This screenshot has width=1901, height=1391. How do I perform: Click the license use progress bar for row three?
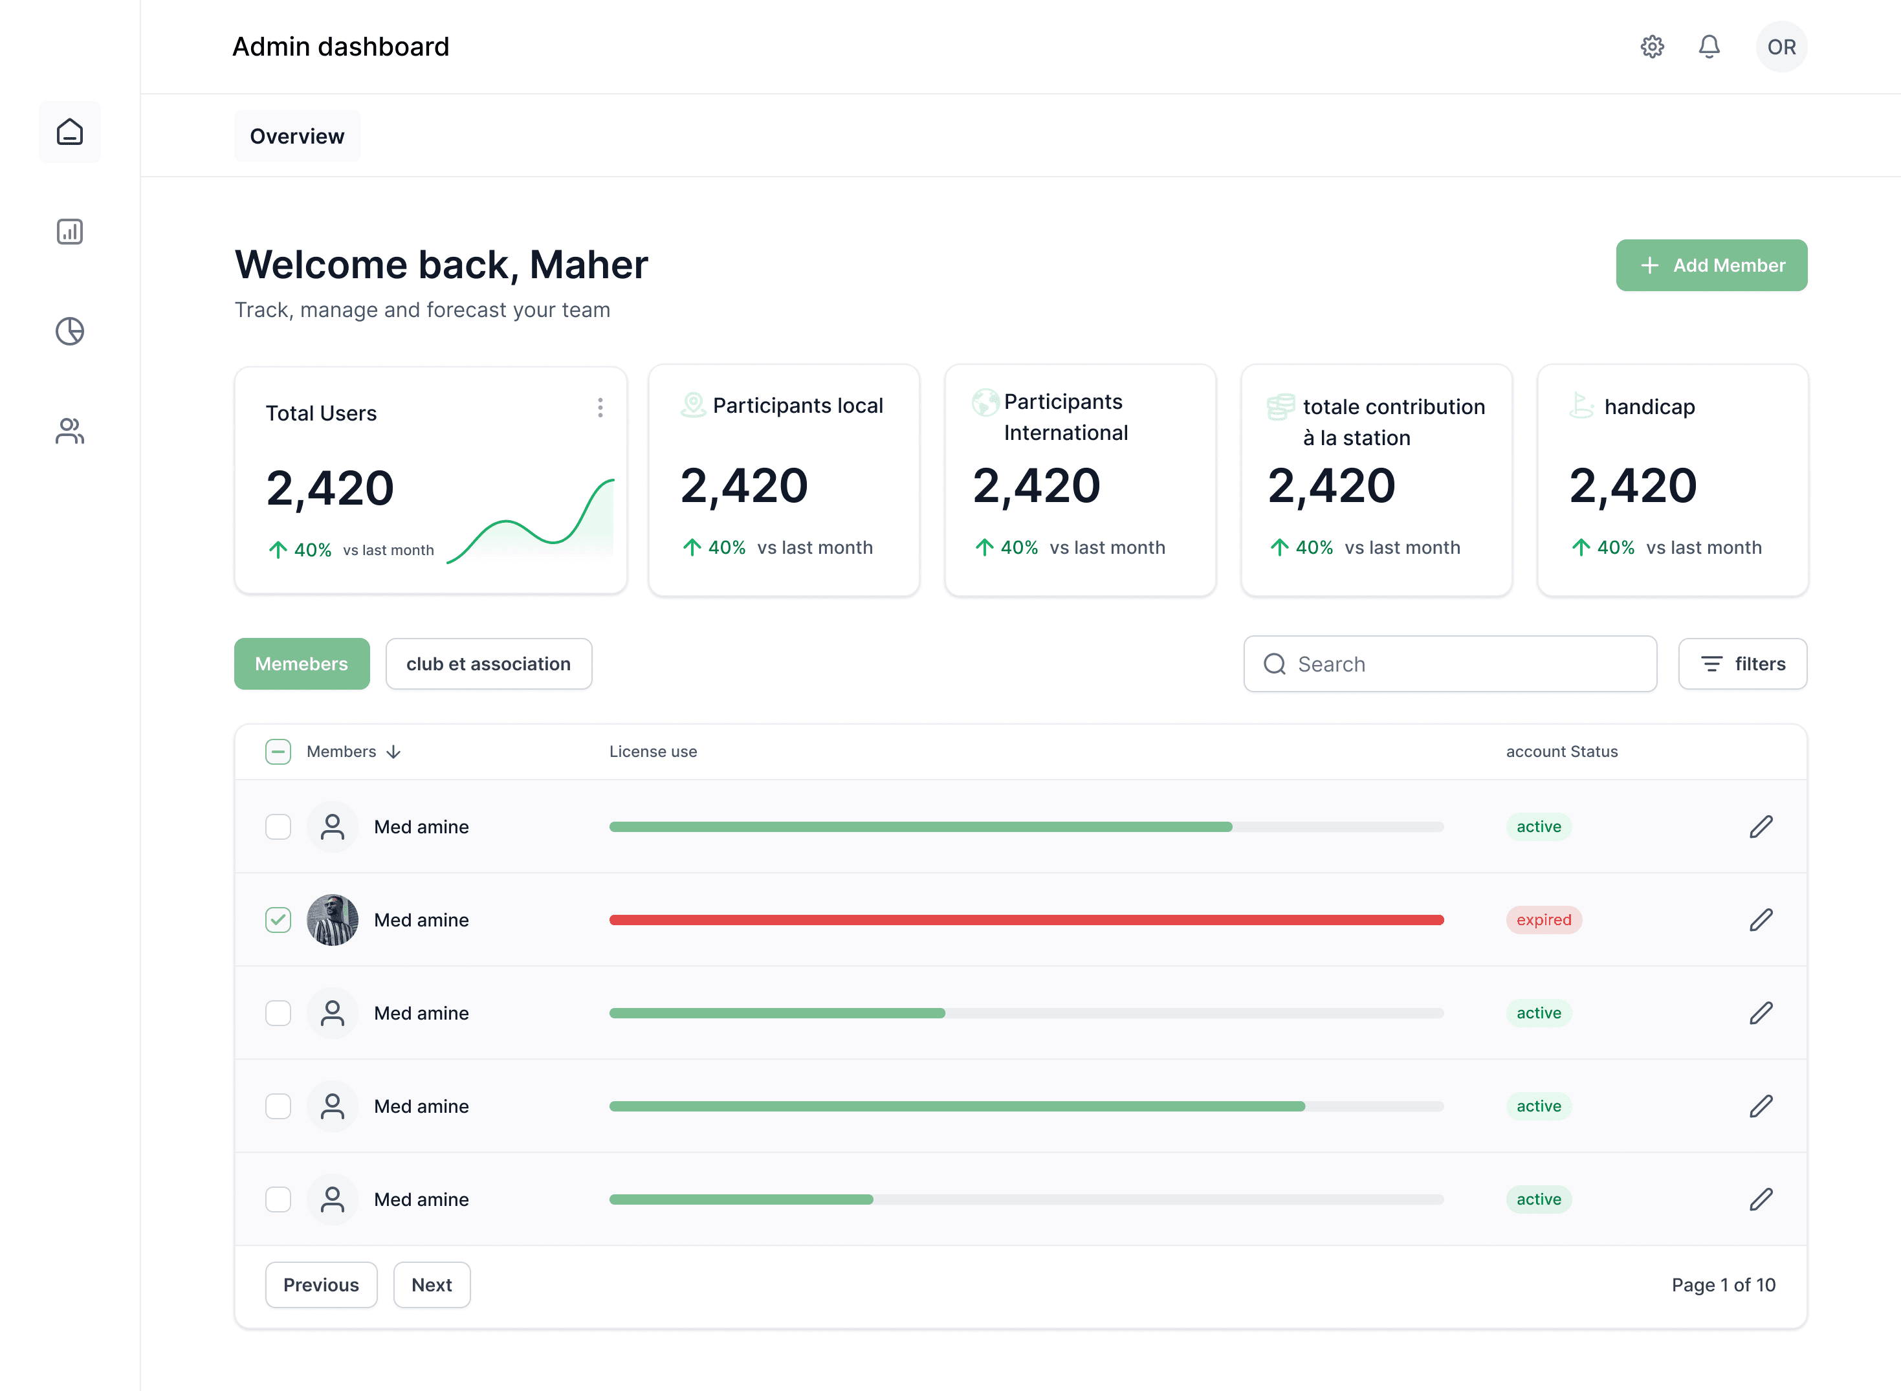pos(1026,1012)
